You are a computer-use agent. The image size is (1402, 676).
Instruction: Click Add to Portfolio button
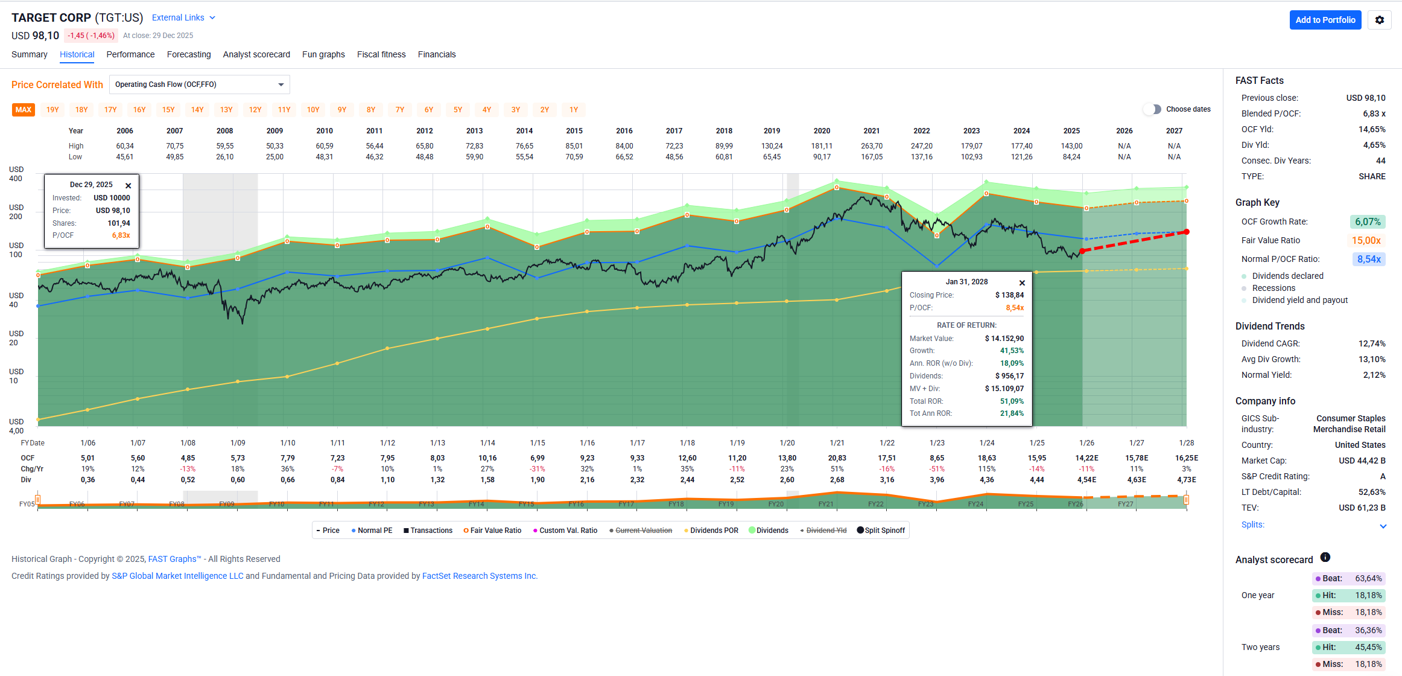[1325, 20]
